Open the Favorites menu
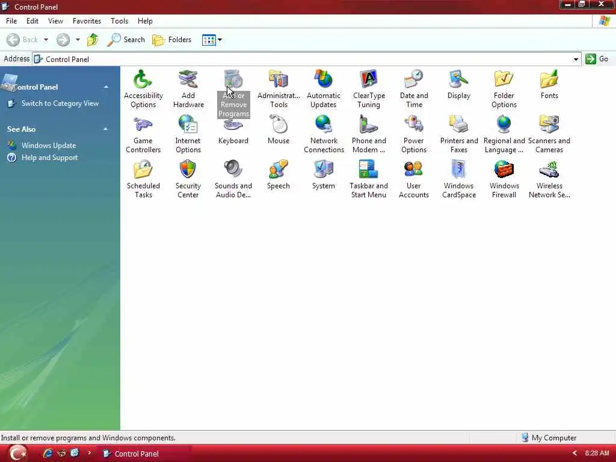Screen dimensions: 616x462 point(87,21)
